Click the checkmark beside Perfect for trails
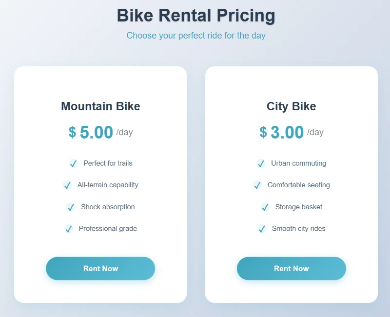Viewport: 390px width, 317px height. point(73,163)
